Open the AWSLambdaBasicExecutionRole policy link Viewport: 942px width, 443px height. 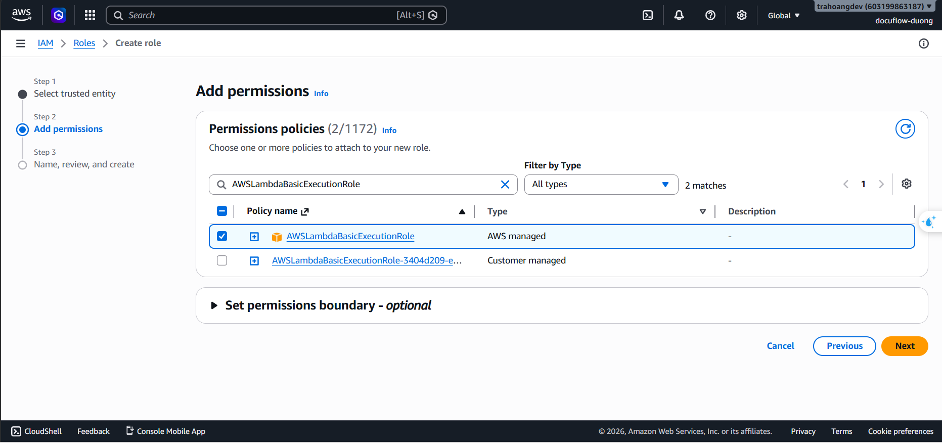tap(350, 236)
